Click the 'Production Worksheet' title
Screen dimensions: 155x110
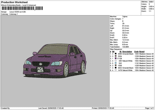click(14, 2)
